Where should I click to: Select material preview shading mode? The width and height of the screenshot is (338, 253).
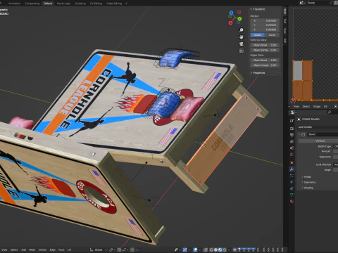point(220,249)
